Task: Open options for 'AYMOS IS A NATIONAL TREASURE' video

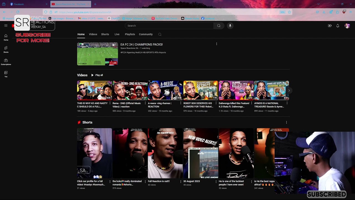Action: [x=287, y=103]
